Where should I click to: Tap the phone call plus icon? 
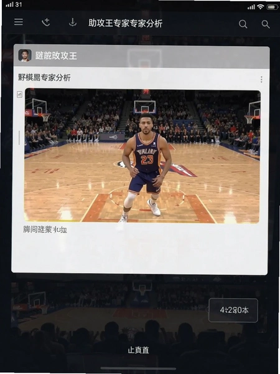[x=45, y=22]
